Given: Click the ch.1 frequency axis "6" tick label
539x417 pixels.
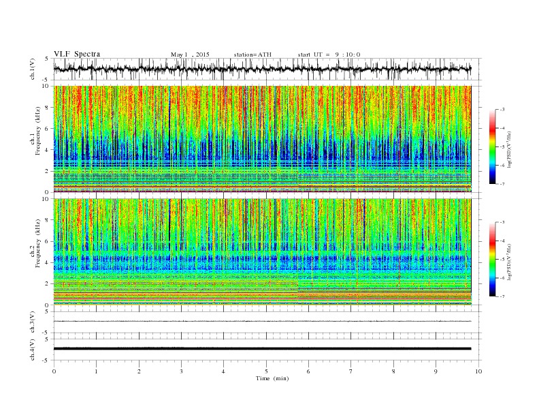Looking at the screenshot, I should 47,129.
